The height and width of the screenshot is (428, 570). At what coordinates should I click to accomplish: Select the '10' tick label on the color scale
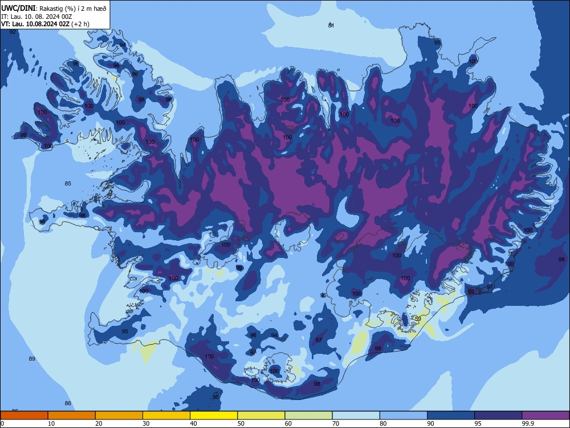[x=51, y=423]
